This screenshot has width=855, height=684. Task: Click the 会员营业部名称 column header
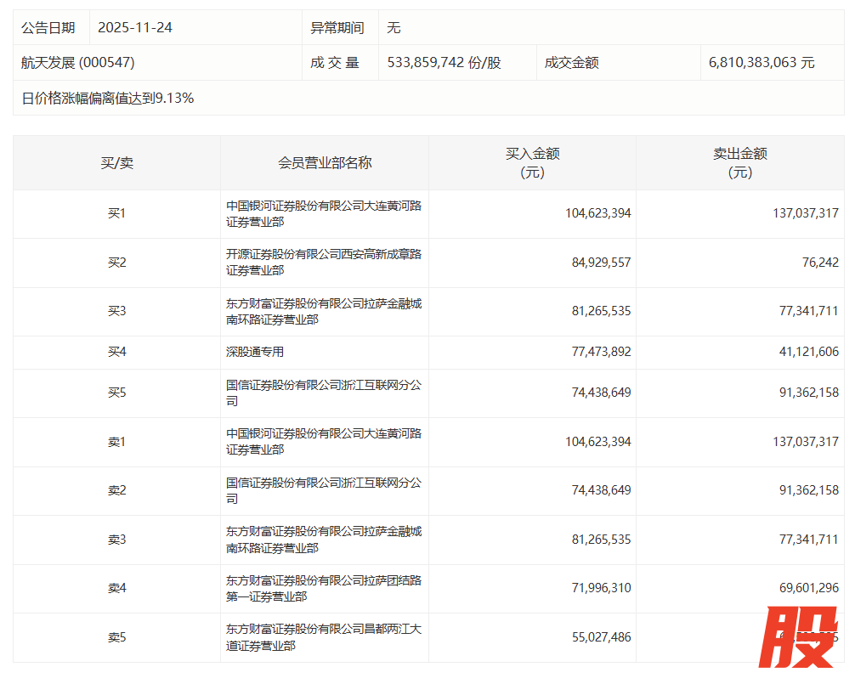point(325,162)
